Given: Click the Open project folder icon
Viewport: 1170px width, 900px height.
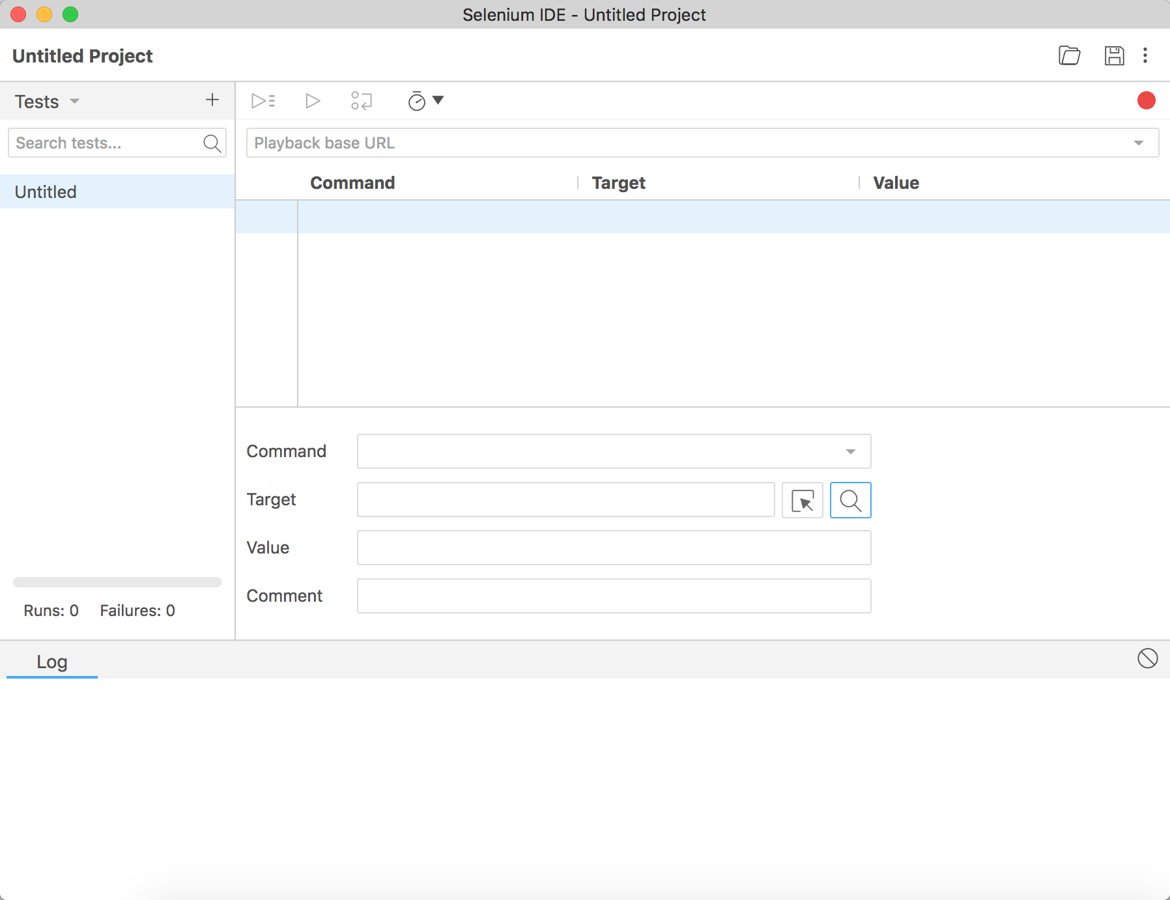Looking at the screenshot, I should pyautogui.click(x=1069, y=56).
